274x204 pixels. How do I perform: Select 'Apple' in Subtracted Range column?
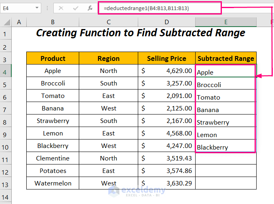point(226,71)
